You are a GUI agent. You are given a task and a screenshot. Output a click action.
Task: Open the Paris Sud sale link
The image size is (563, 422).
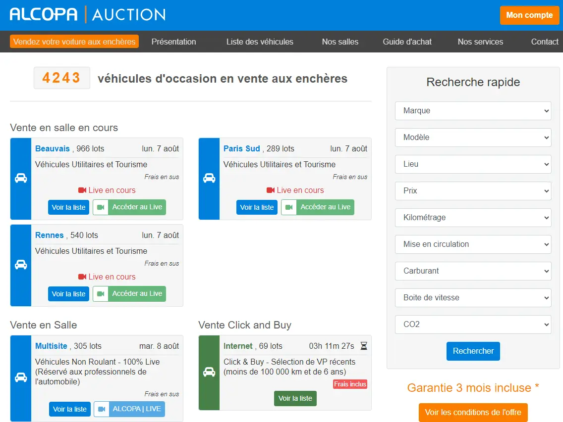[242, 149]
